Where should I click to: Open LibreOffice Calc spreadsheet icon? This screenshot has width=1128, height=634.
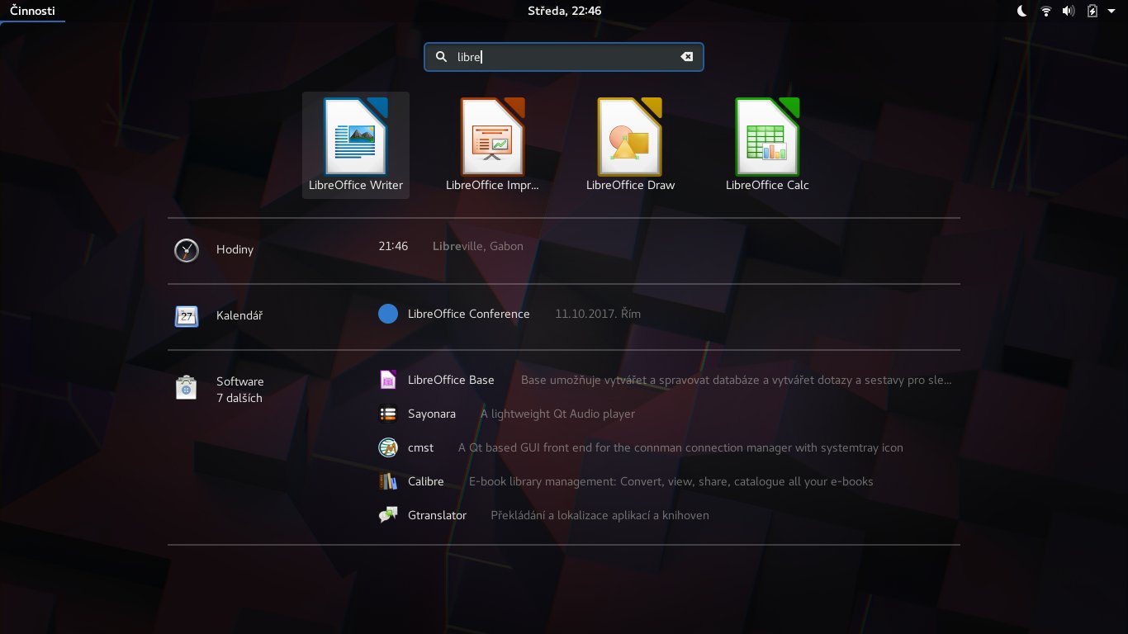(767, 137)
